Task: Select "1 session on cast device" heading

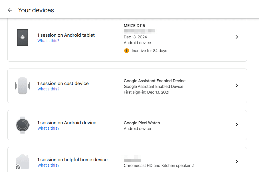Action: click(x=63, y=83)
